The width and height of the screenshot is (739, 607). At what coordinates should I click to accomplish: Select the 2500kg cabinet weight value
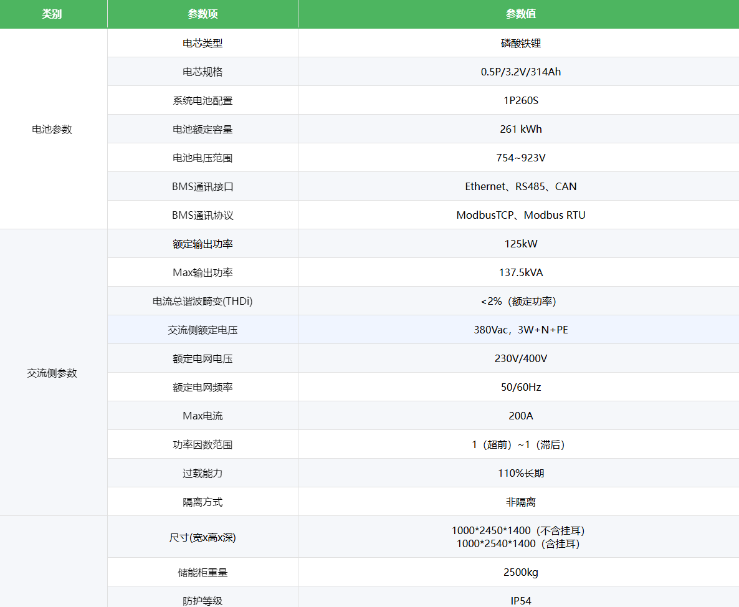coord(520,573)
